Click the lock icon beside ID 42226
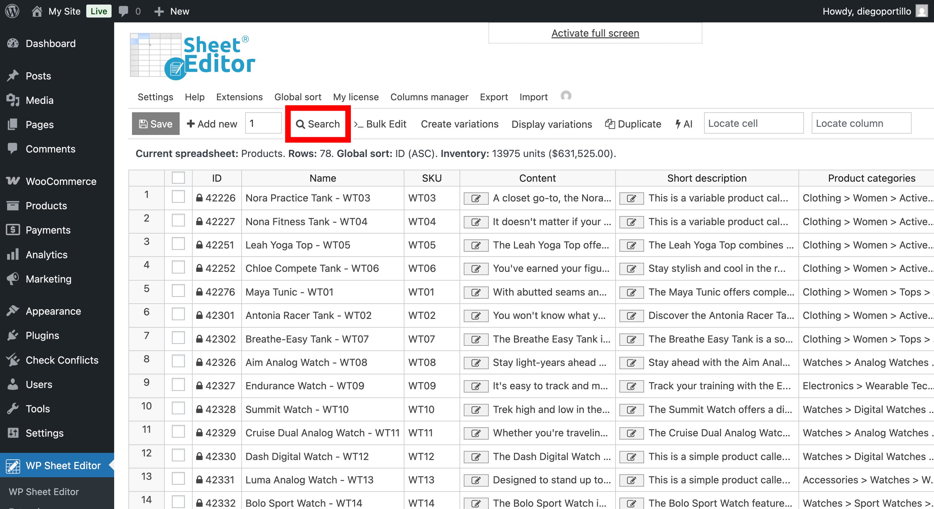Screen dimensions: 934x509 (x=200, y=198)
